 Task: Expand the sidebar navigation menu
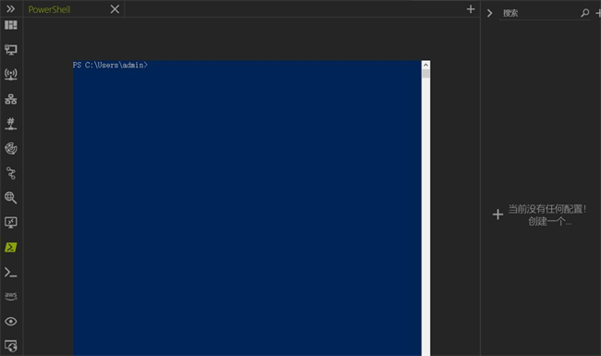11,9
